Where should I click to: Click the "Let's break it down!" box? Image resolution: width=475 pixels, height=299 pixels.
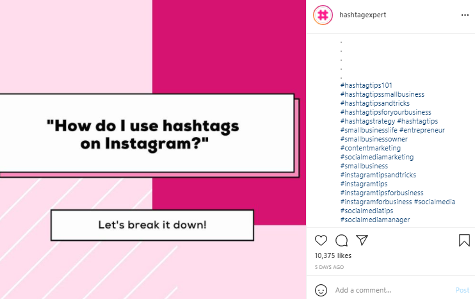tap(152, 225)
